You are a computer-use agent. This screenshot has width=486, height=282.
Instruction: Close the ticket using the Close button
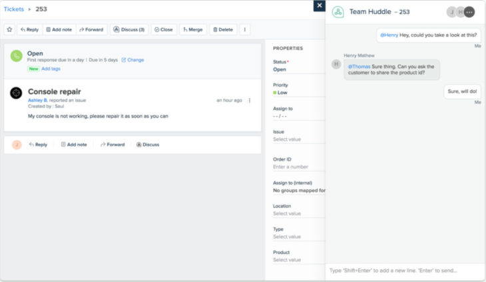pyautogui.click(x=164, y=29)
